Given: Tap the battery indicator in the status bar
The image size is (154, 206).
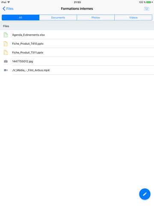Looking at the screenshot, I should pyautogui.click(x=148, y=2).
